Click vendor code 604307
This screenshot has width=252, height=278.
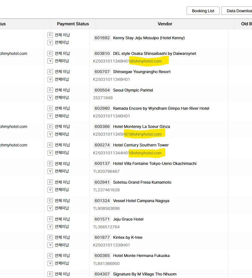coord(102,274)
